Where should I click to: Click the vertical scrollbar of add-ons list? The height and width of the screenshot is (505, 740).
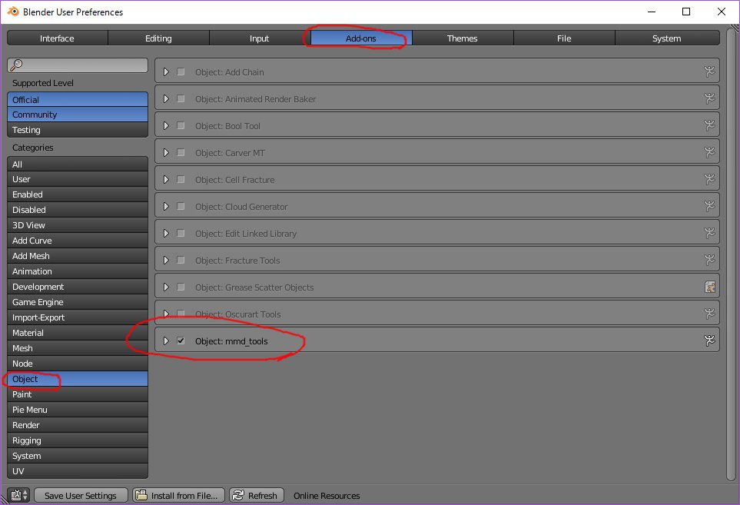click(x=732, y=255)
